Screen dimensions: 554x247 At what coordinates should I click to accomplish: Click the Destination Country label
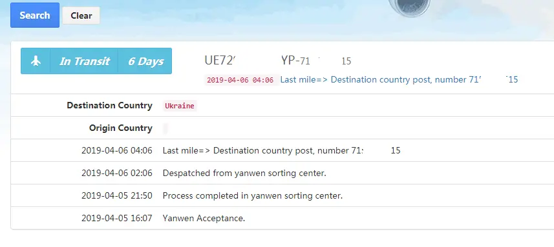pos(109,105)
